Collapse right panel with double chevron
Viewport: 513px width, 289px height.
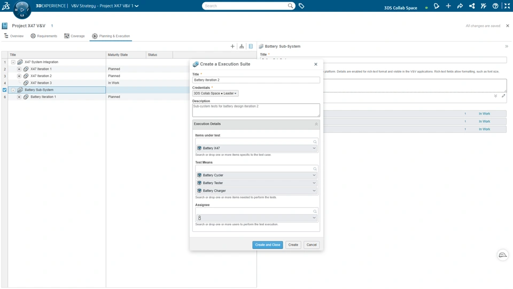(507, 46)
